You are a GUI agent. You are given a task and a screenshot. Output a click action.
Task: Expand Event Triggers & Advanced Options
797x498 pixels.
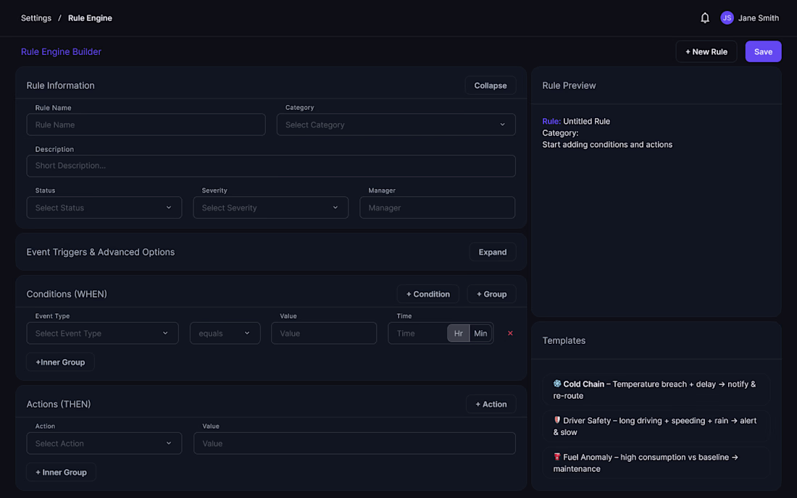492,252
